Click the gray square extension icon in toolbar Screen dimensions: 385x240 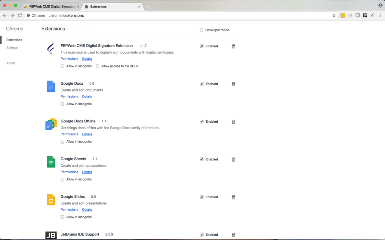(358, 15)
